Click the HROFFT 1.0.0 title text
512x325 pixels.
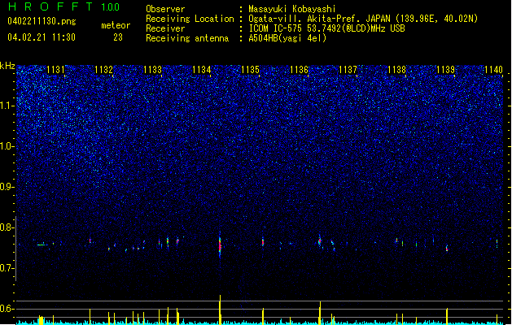pyautogui.click(x=63, y=6)
